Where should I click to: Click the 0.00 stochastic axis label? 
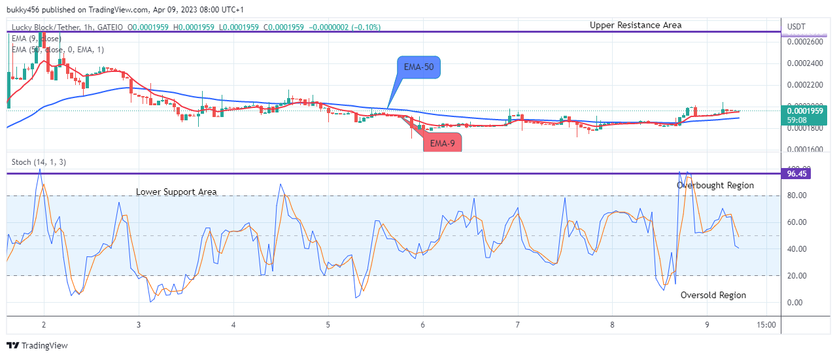pos(795,302)
